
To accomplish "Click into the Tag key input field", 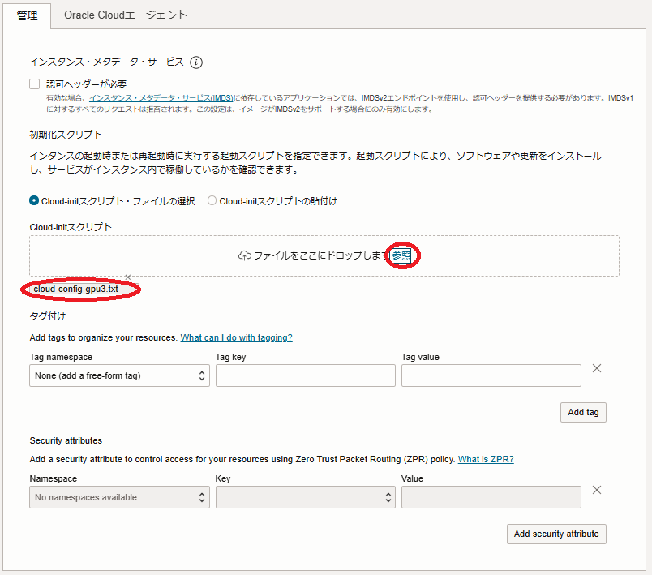I will [x=305, y=375].
